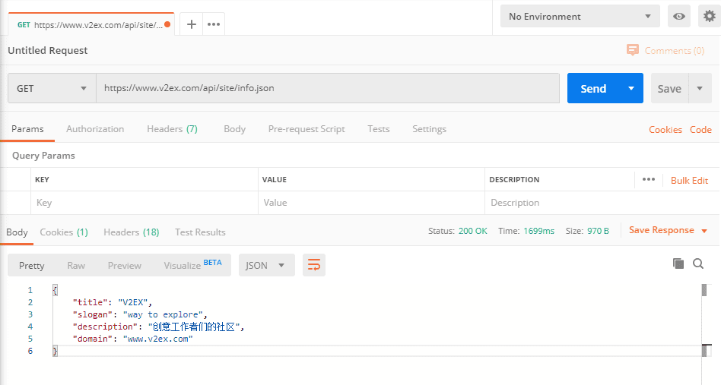Open the response Headers (18) tab
The image size is (721, 385).
132,232
